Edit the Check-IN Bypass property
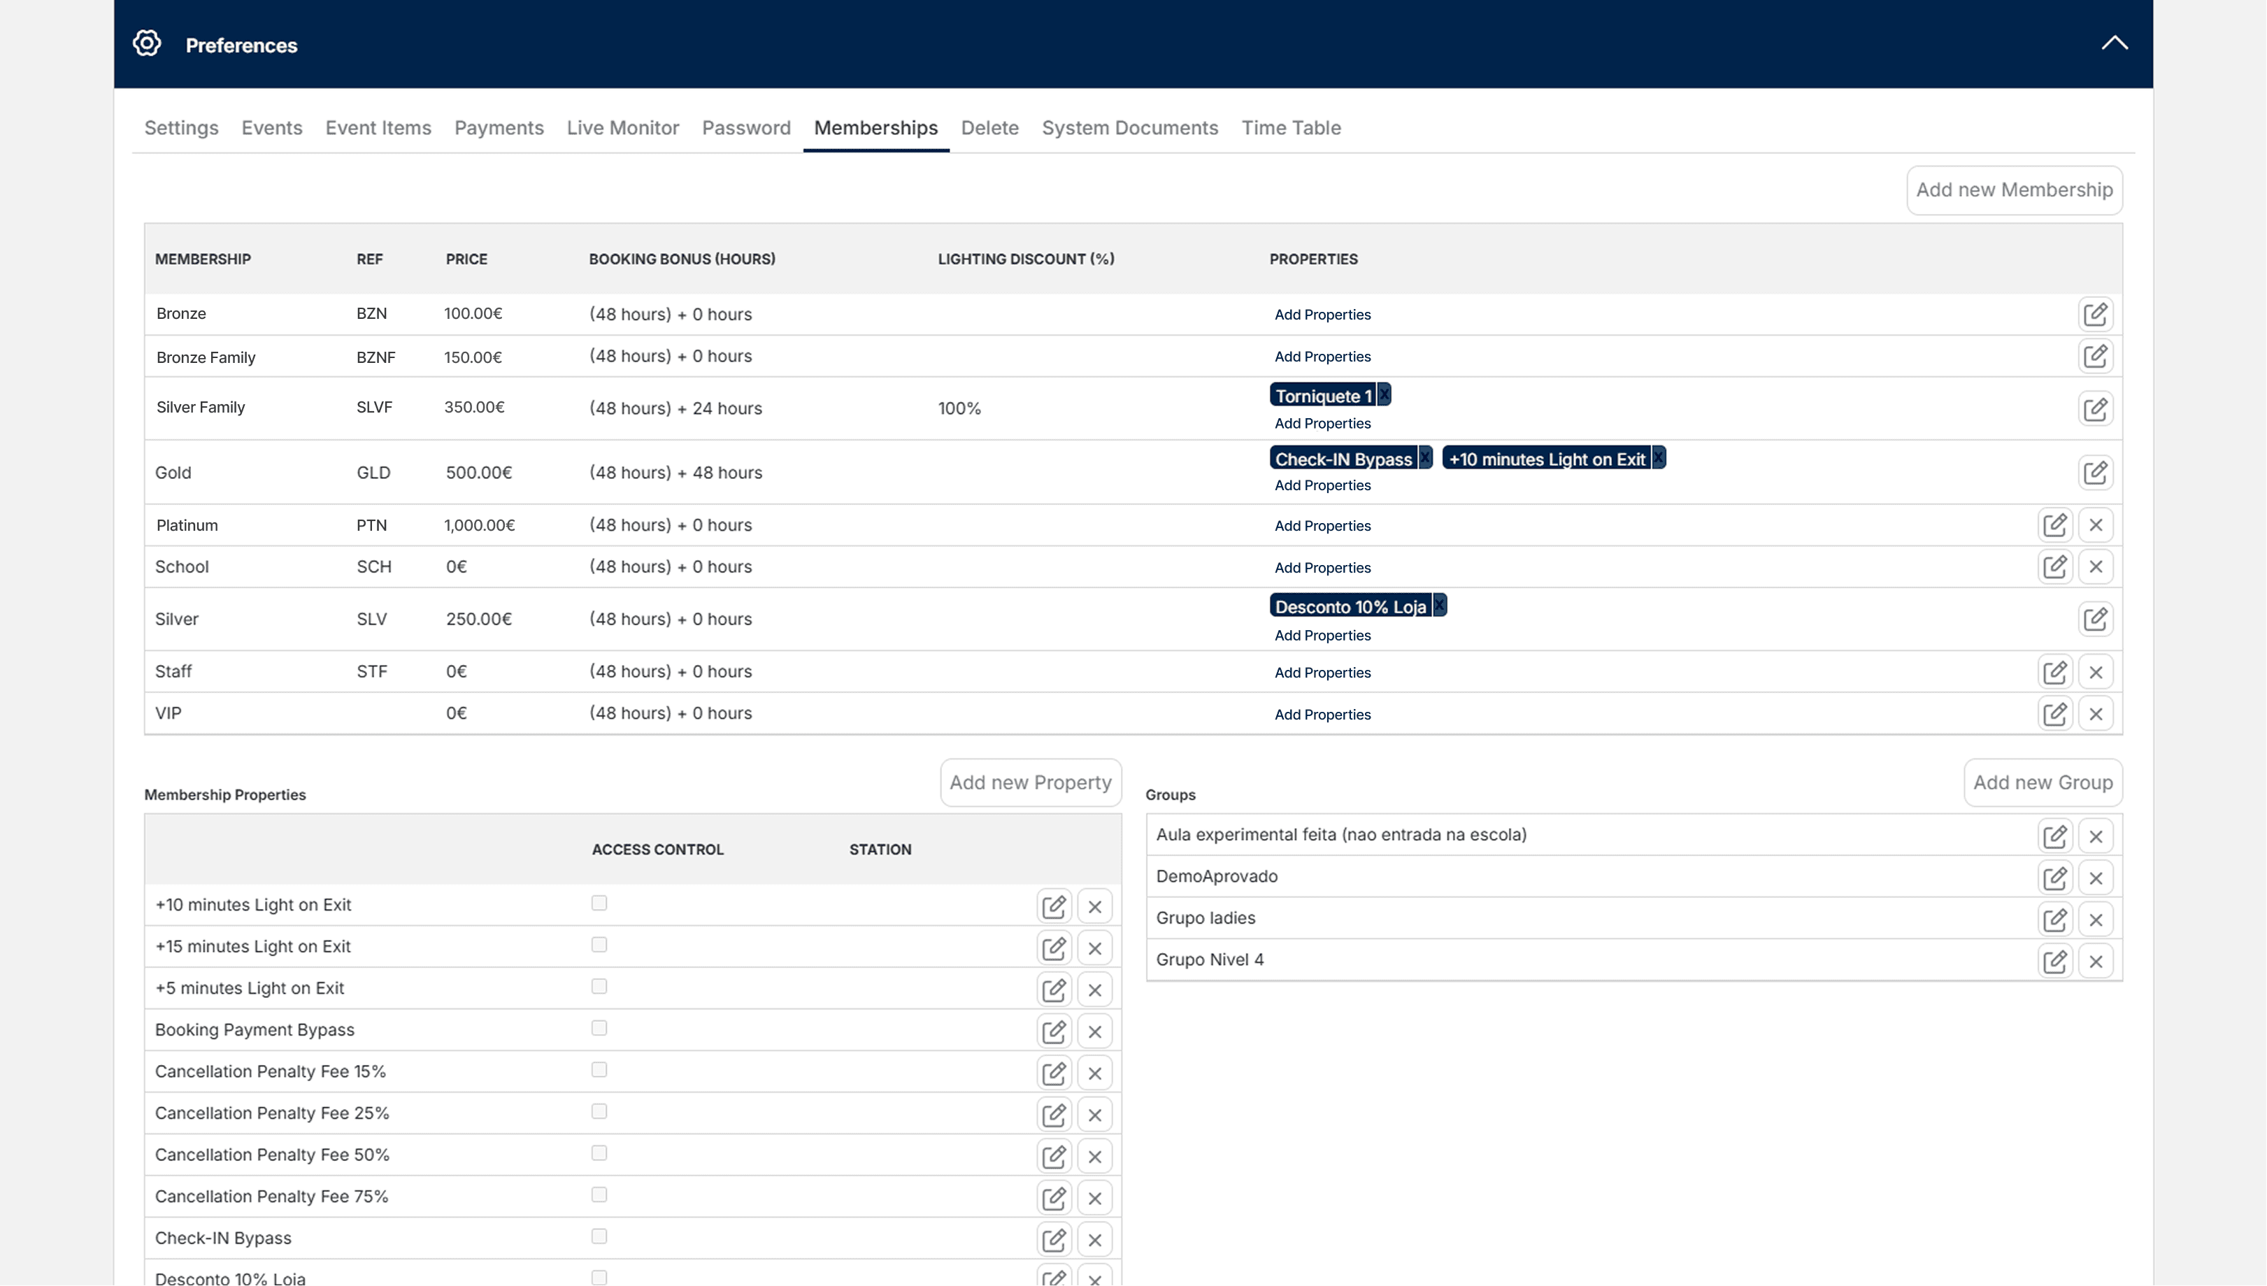Screen dimensions: 2267x1286 (1054, 1239)
